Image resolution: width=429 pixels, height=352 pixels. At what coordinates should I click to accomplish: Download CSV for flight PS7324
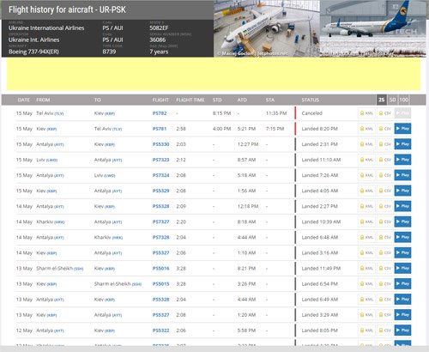coord(384,175)
